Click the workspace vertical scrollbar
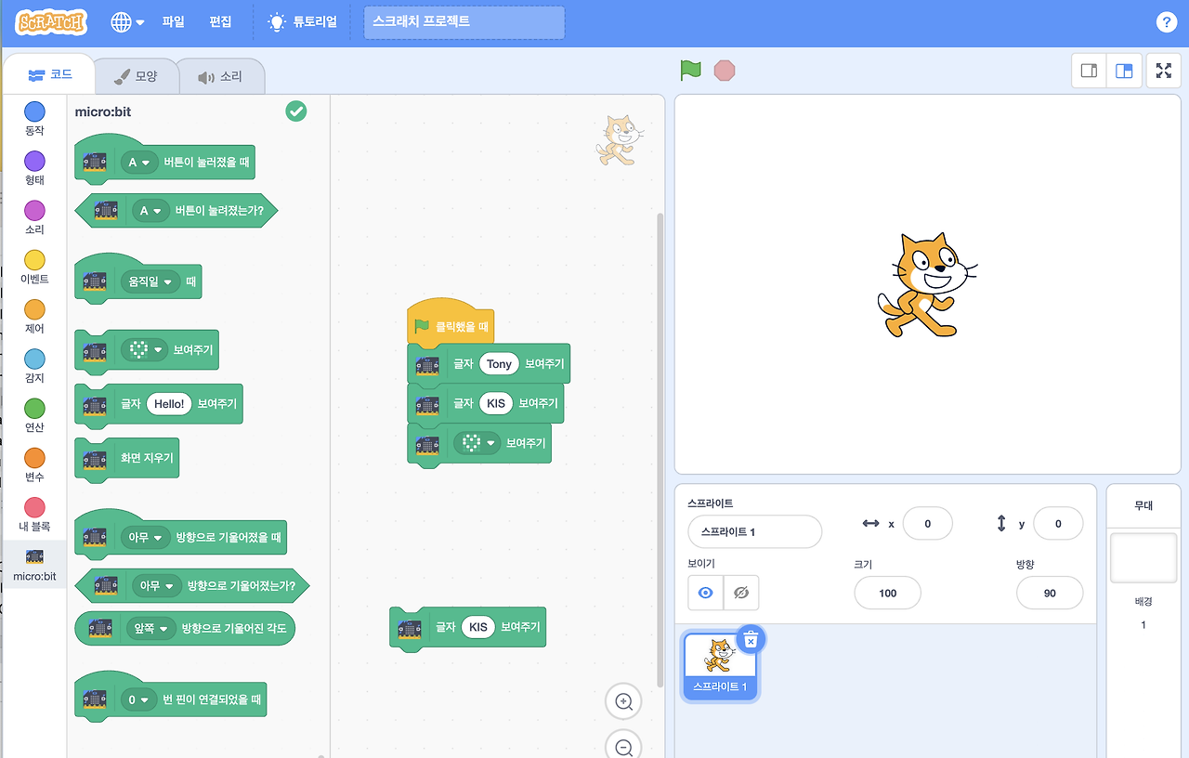Image resolution: width=1189 pixels, height=758 pixels. [x=660, y=451]
